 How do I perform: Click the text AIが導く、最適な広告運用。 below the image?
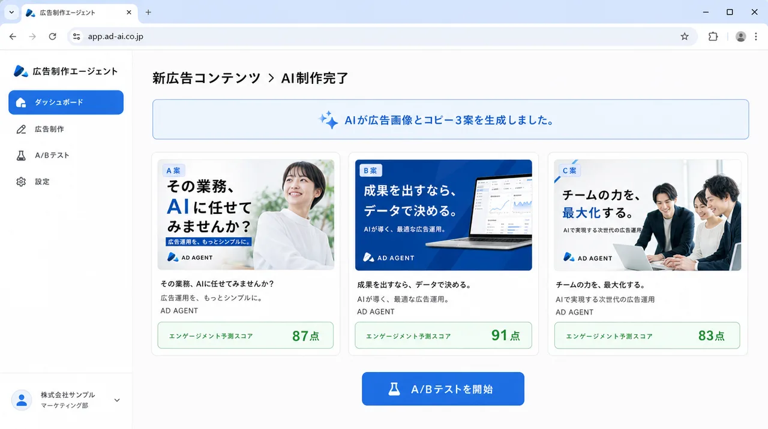coord(403,298)
